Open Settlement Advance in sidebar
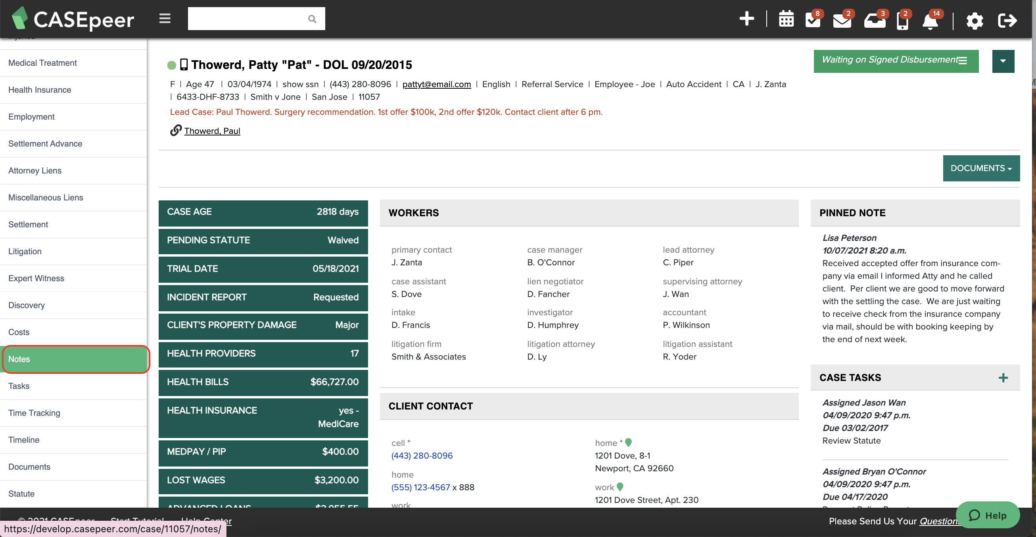This screenshot has width=1036, height=537. tap(73, 143)
